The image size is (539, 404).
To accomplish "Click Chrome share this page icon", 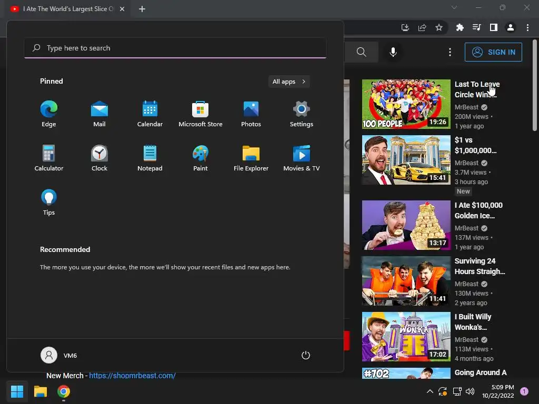I will click(422, 27).
